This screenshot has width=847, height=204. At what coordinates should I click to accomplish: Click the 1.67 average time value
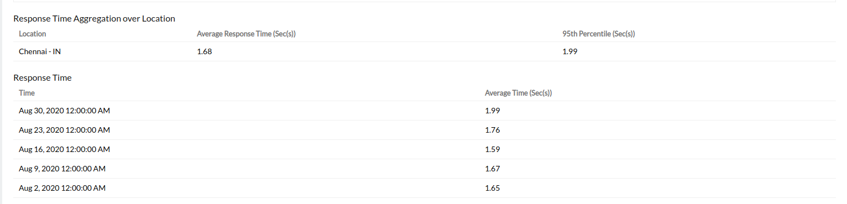click(493, 169)
